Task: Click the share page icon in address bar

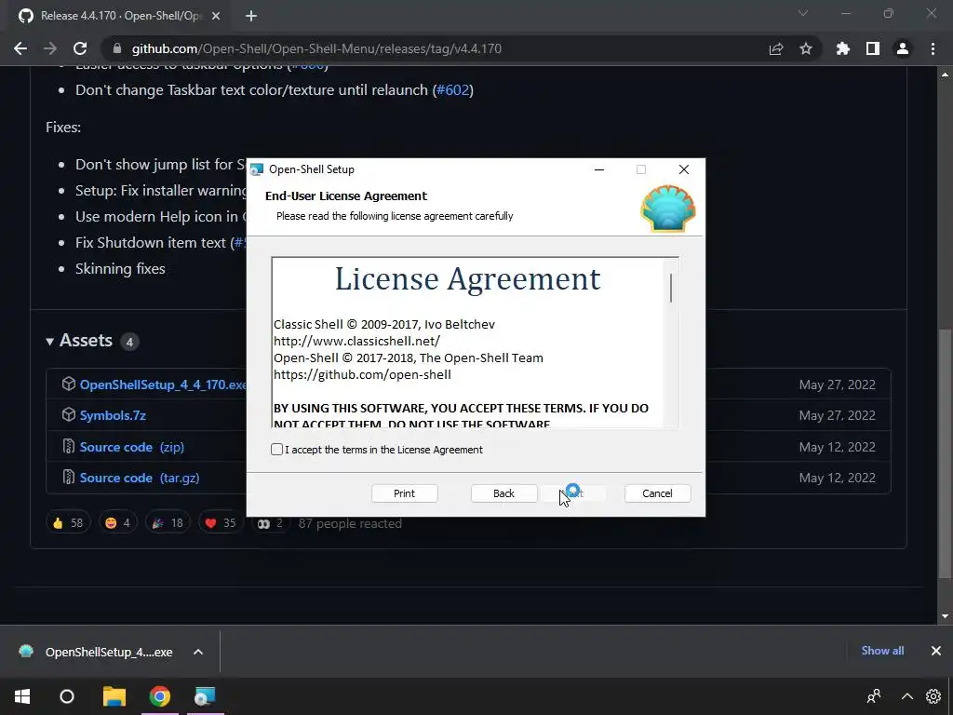Action: coord(776,48)
